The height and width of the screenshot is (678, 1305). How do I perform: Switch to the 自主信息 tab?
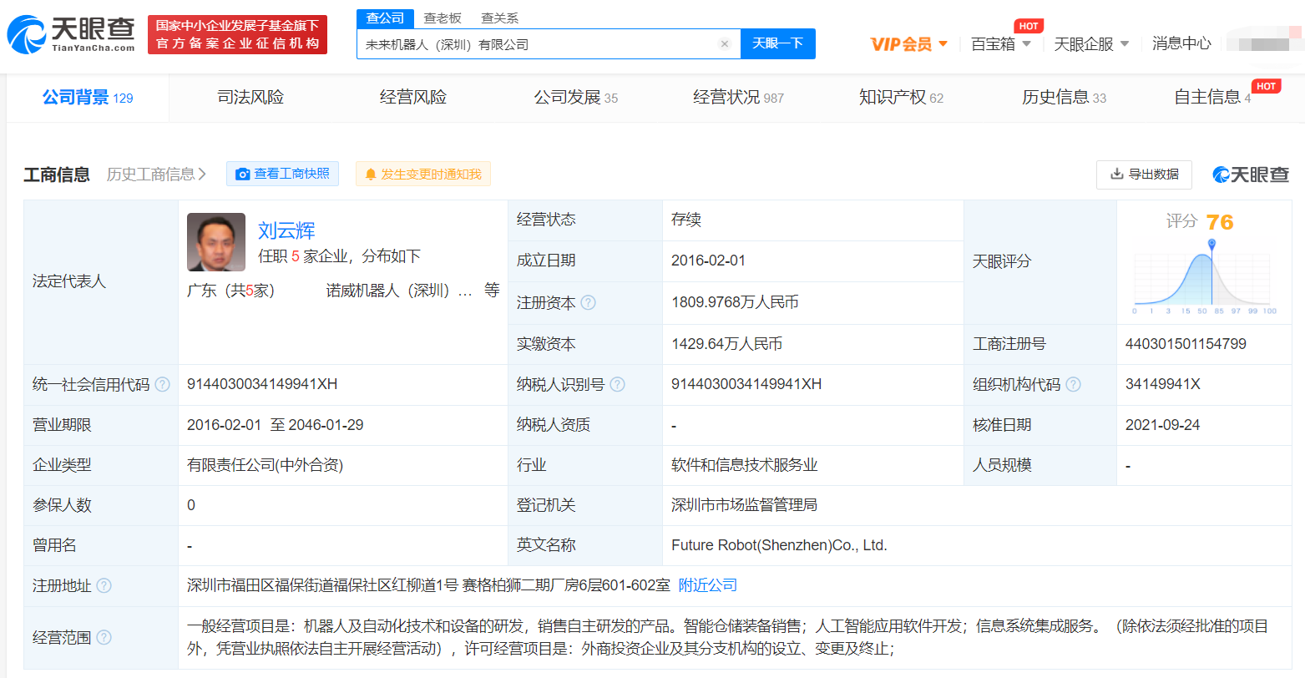1212,98
